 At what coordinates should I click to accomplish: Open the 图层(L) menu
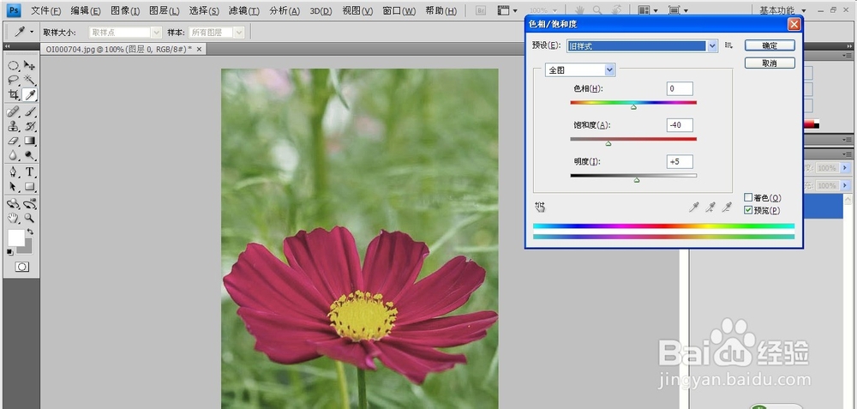click(x=164, y=11)
